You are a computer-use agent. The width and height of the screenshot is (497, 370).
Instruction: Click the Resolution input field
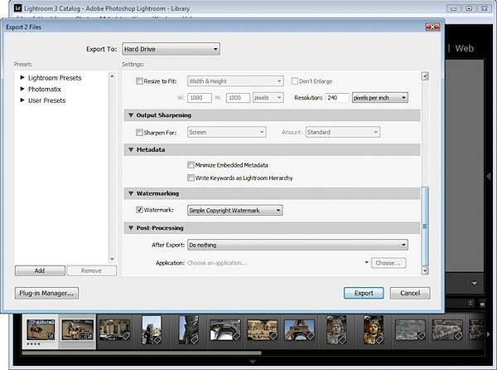[x=337, y=98]
